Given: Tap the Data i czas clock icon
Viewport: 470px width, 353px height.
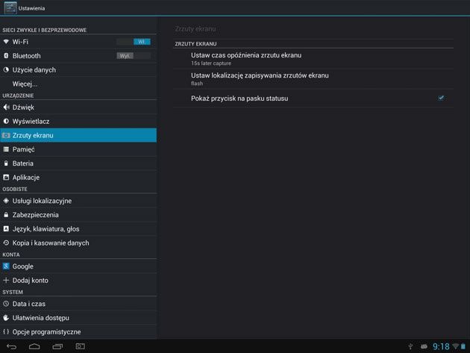Looking at the screenshot, I should (6, 304).
